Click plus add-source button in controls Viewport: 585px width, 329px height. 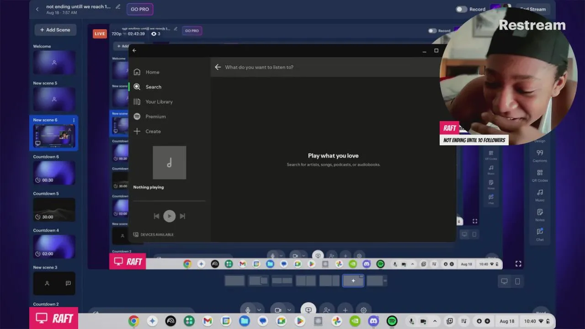point(345,310)
